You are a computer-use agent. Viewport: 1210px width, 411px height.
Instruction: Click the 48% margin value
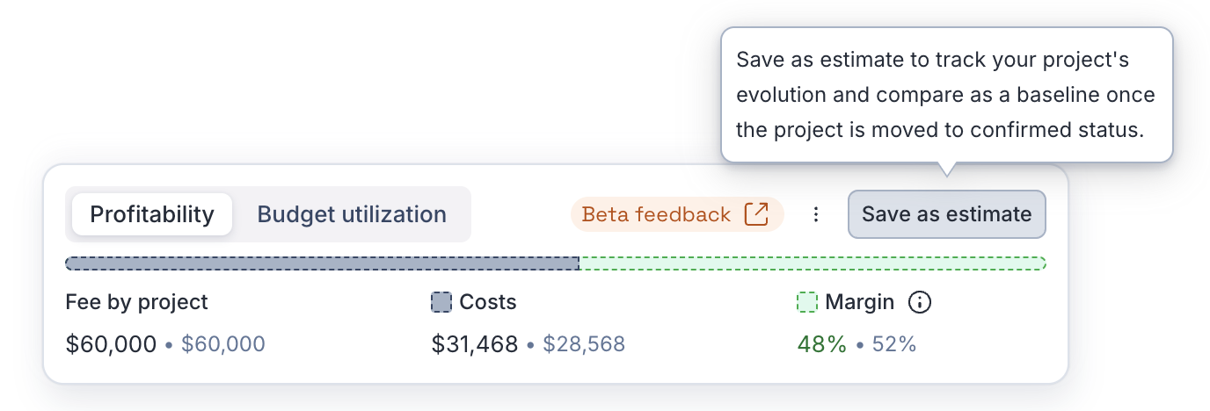[821, 344]
